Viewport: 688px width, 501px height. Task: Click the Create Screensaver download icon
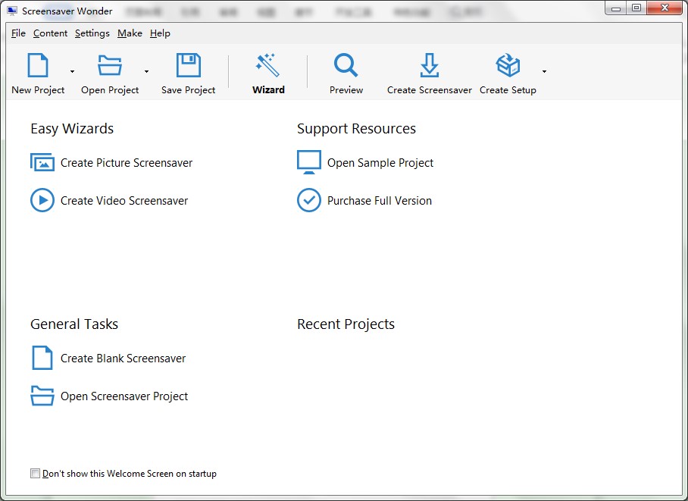429,66
